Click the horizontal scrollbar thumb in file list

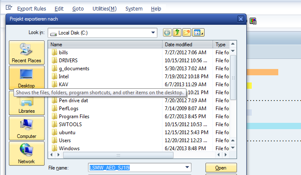[x=118, y=155]
